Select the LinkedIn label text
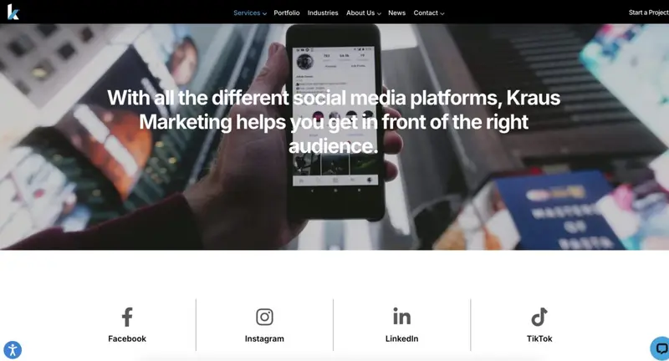This screenshot has height=361, width=669. pos(402,338)
